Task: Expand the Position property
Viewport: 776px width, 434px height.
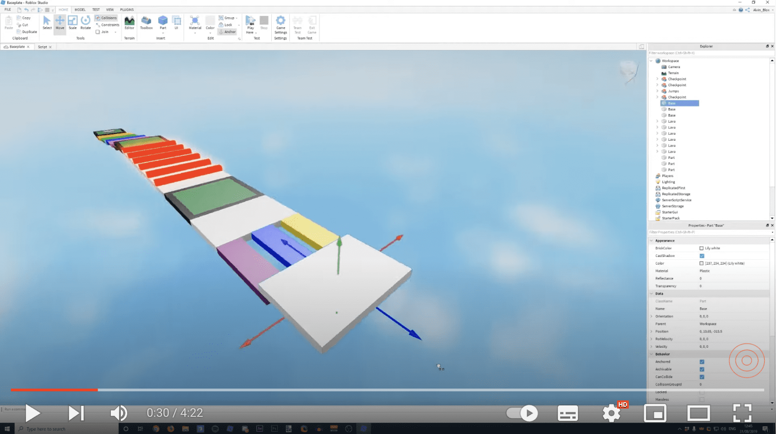Action: click(651, 331)
